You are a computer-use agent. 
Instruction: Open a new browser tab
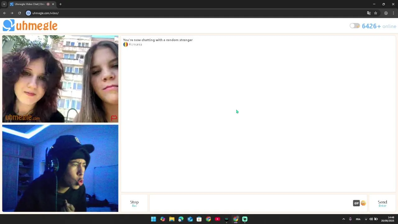tap(60, 4)
